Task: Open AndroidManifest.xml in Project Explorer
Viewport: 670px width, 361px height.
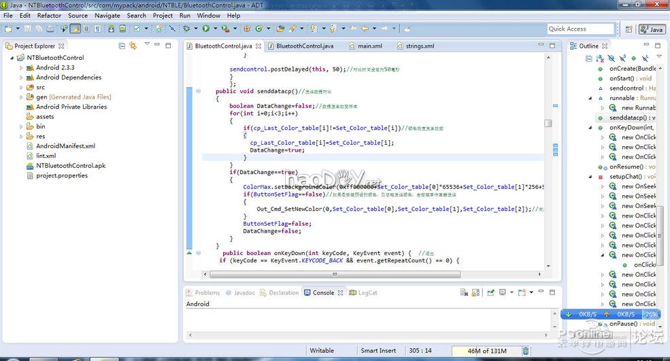Action: [x=65, y=146]
